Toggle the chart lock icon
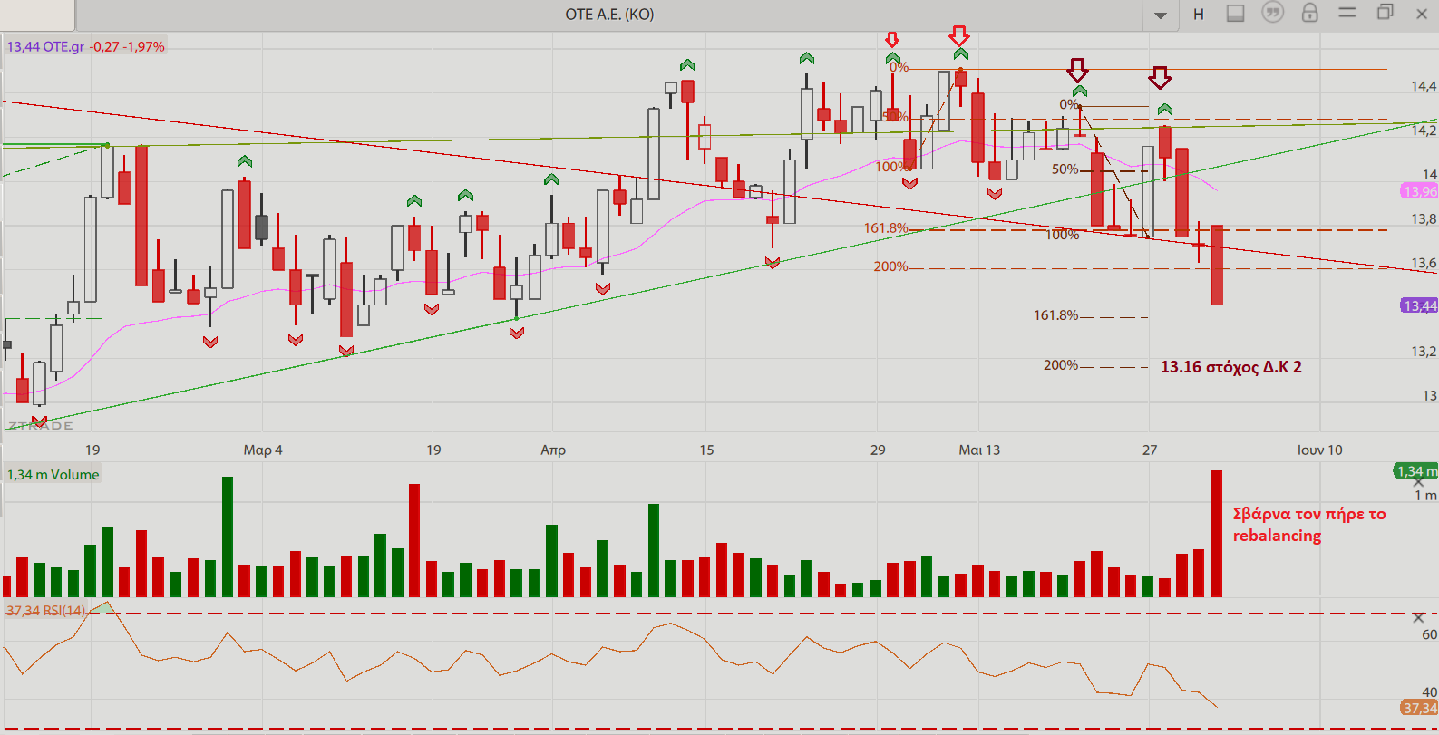The image size is (1439, 735). [1309, 13]
